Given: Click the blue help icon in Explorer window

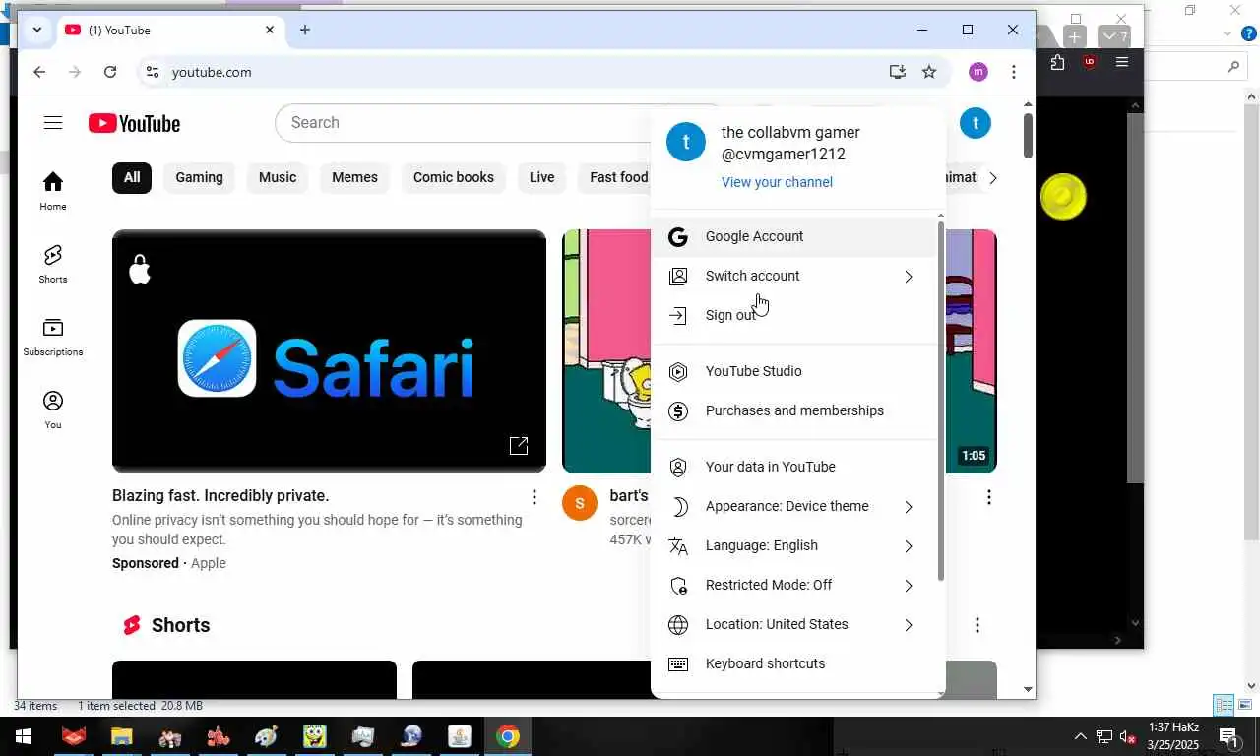Looking at the screenshot, I should click(1248, 33).
